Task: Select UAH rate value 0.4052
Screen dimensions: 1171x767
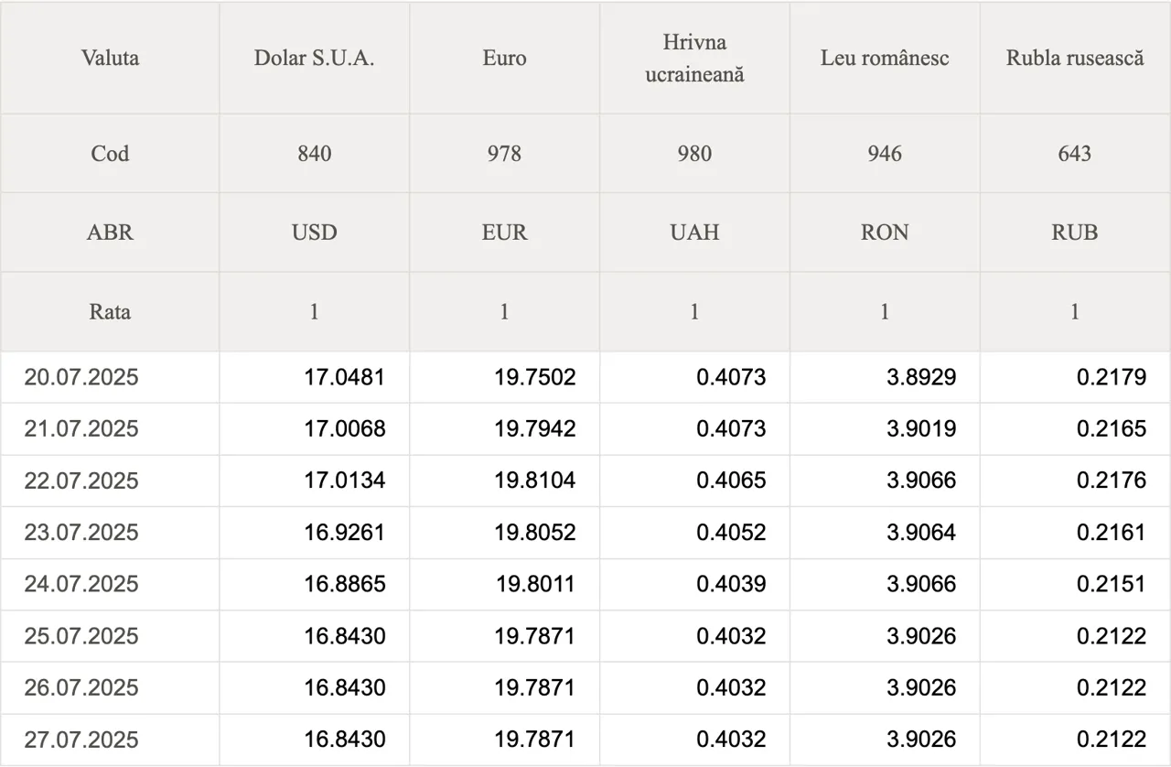Action: (731, 533)
